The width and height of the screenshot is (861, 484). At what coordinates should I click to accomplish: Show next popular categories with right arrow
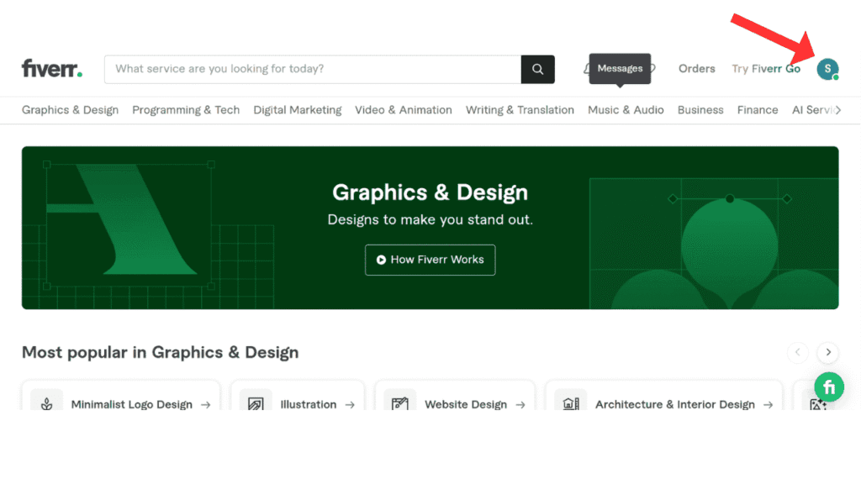pos(828,352)
